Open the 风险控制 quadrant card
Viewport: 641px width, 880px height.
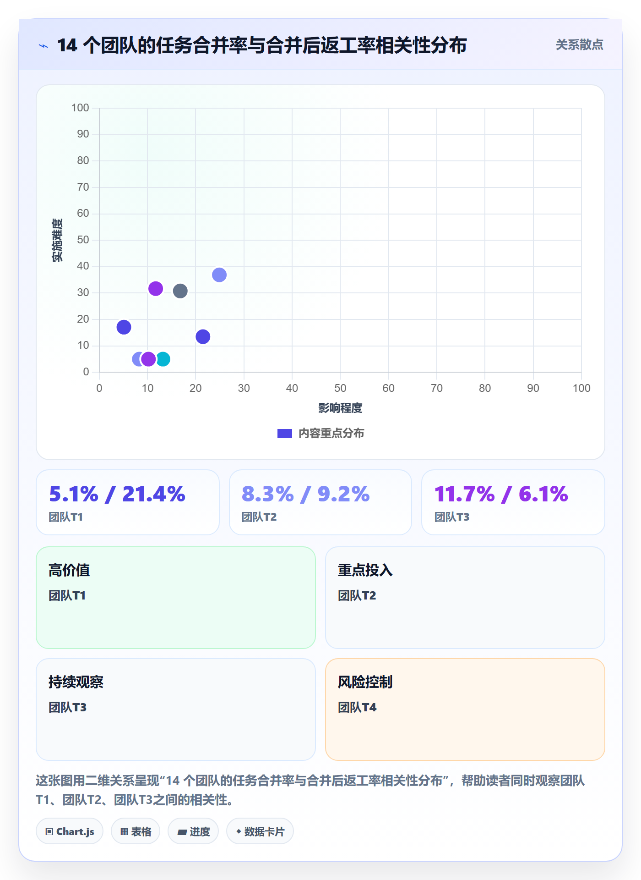tap(465, 709)
